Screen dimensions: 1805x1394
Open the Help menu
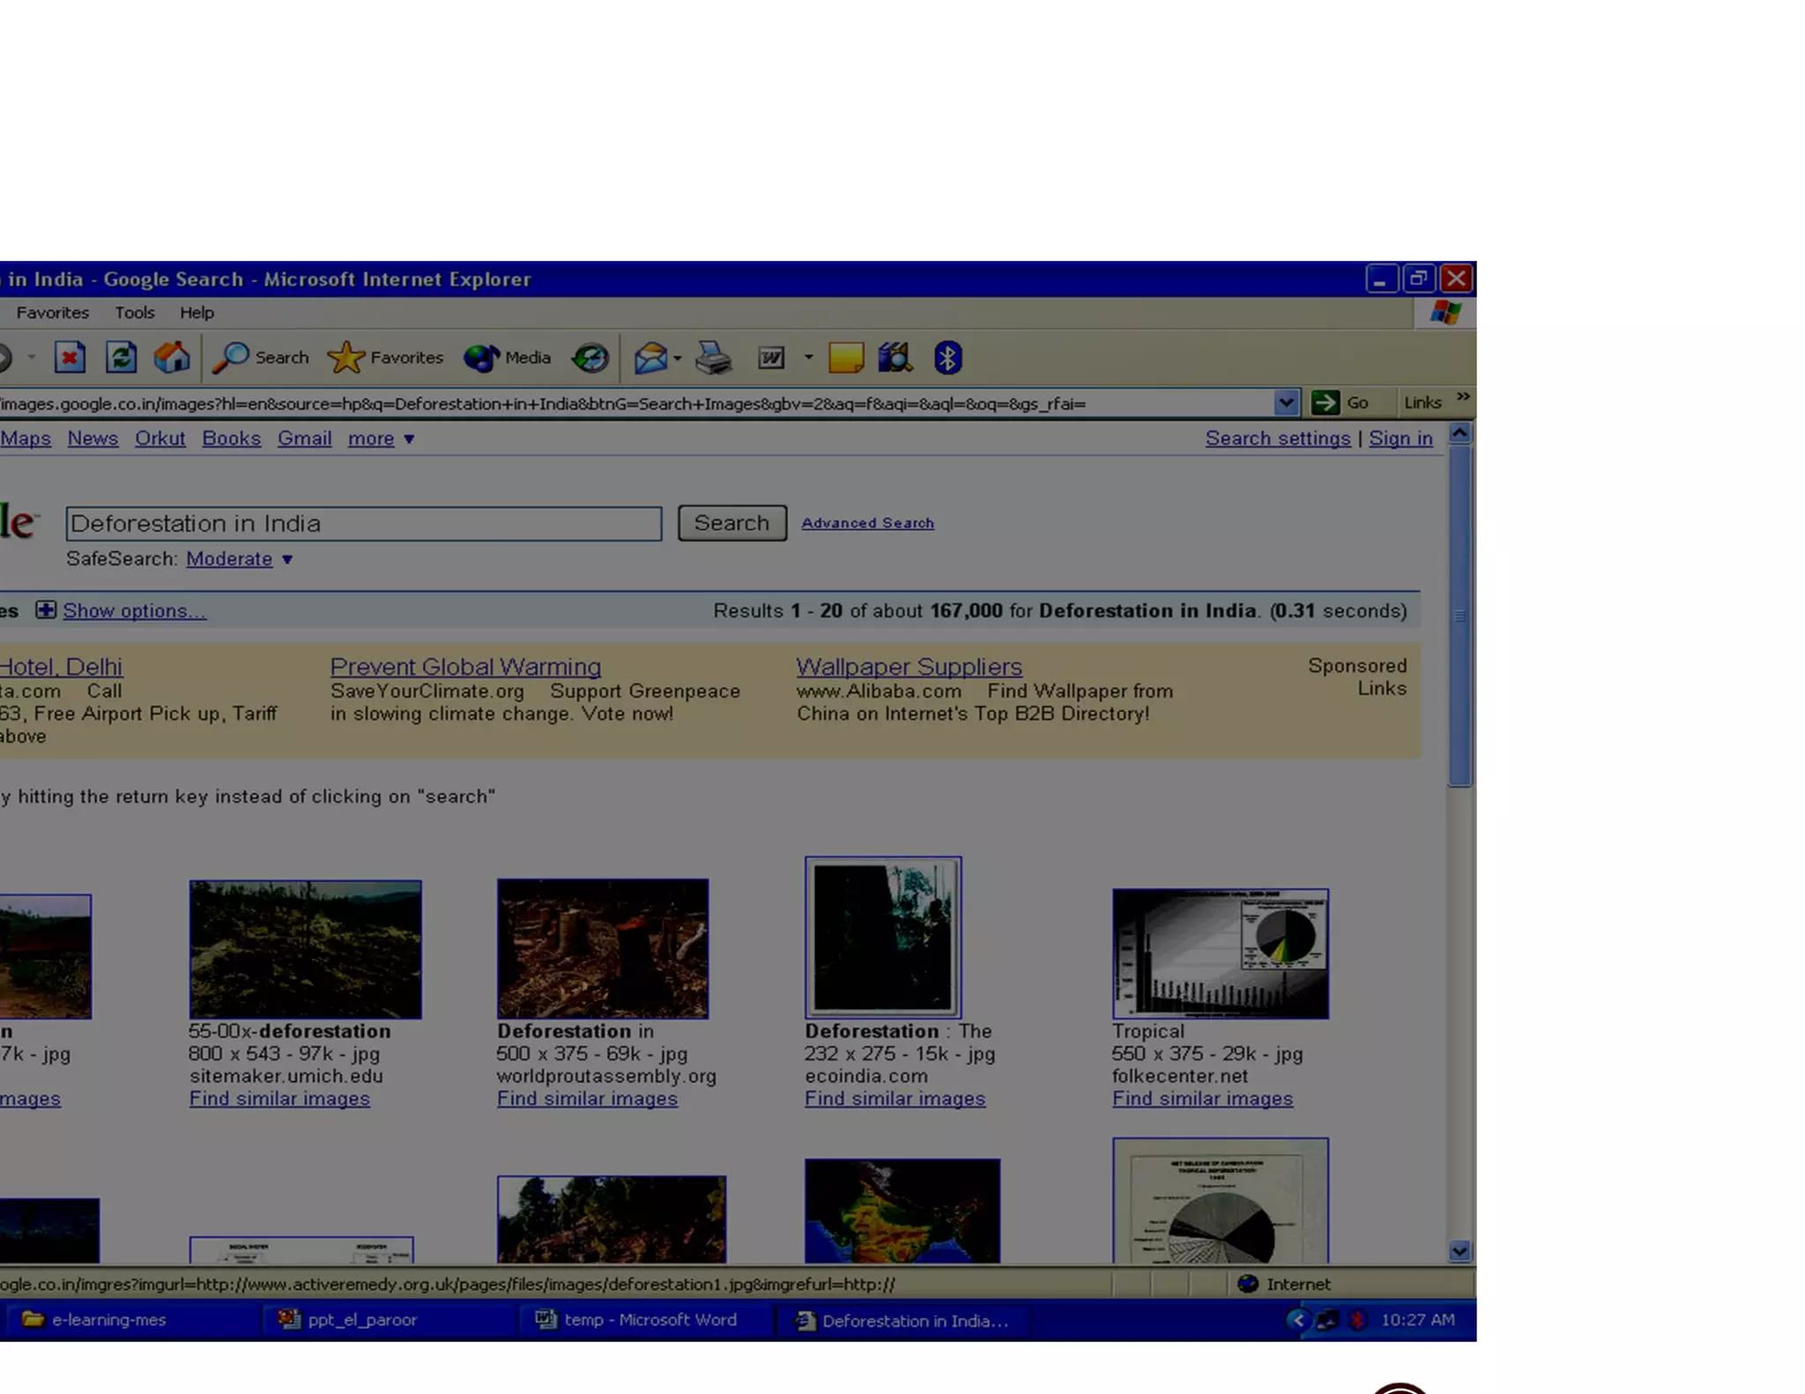point(197,312)
